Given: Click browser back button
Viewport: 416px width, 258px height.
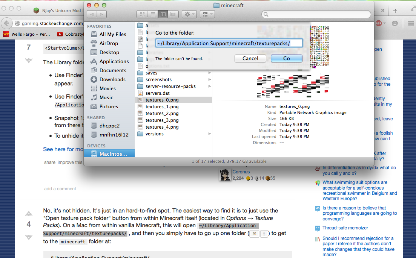Looking at the screenshot, I should pos(7,23).
